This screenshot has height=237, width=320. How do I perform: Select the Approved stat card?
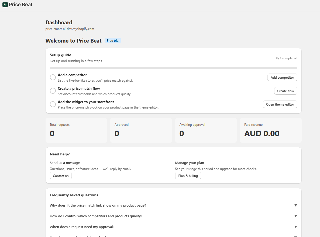point(141,130)
